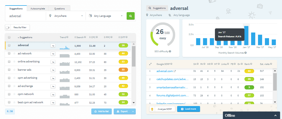
Task: Check the cpm advertising row checkbox
Action: (9, 78)
